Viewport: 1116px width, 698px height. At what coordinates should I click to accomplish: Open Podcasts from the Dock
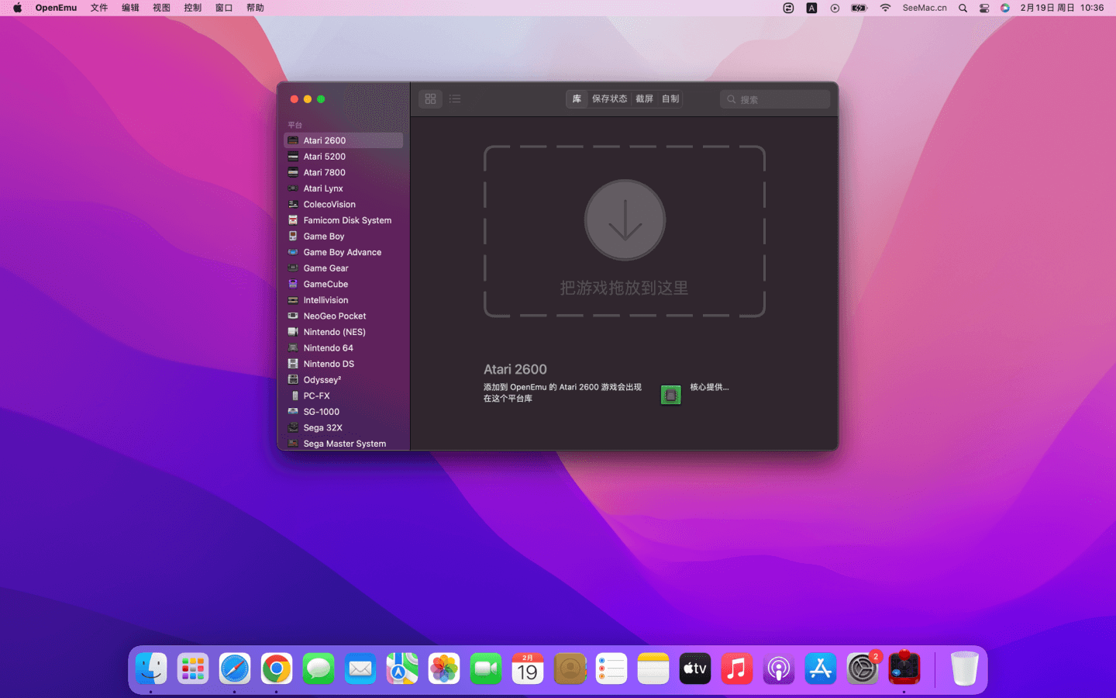pyautogui.click(x=779, y=669)
